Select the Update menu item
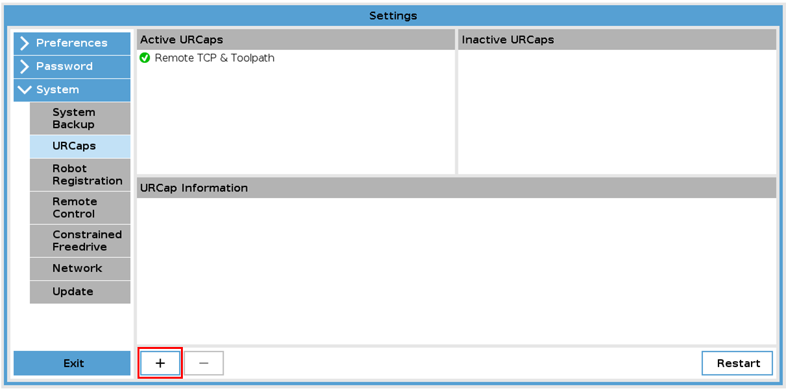786x391 pixels. [80, 292]
